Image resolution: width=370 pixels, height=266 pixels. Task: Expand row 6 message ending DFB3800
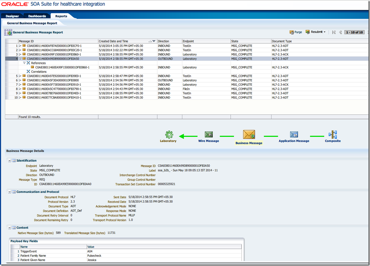(x=20, y=80)
